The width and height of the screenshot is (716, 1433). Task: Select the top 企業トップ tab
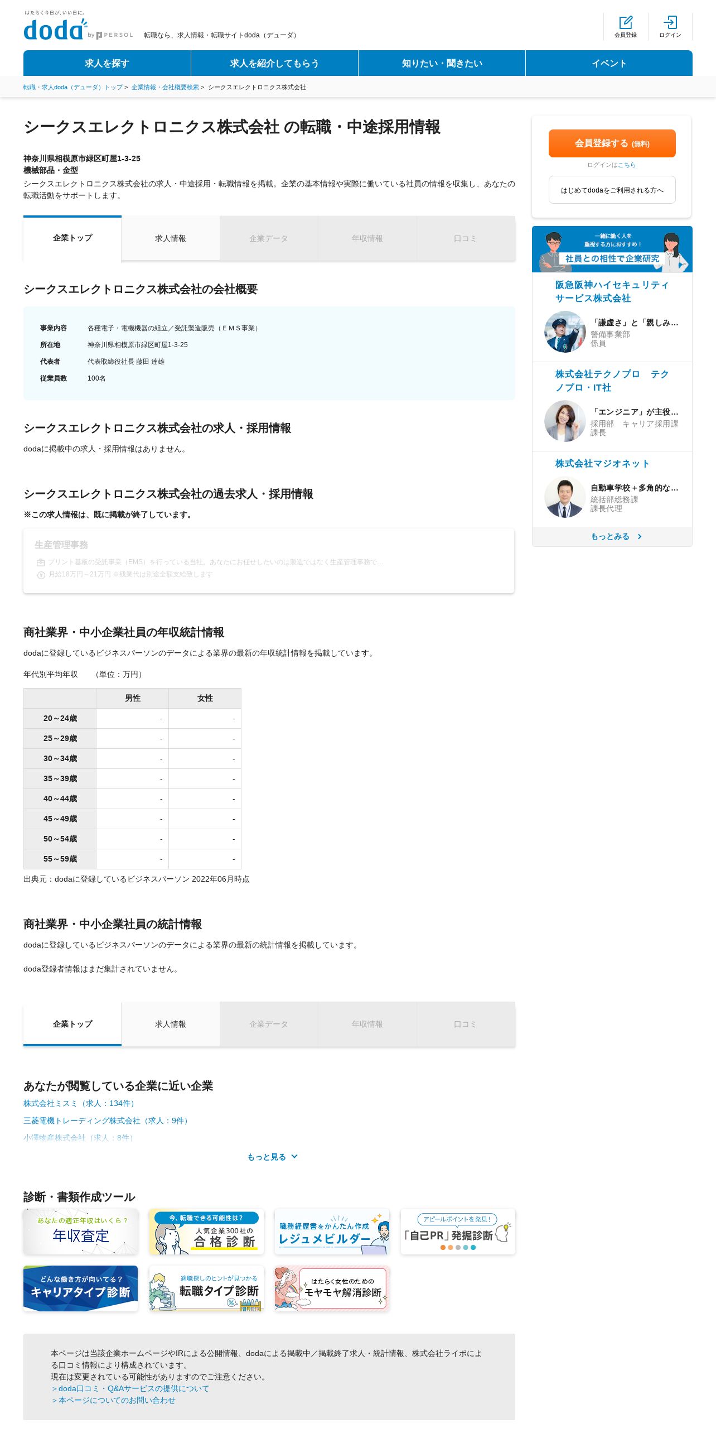click(72, 238)
